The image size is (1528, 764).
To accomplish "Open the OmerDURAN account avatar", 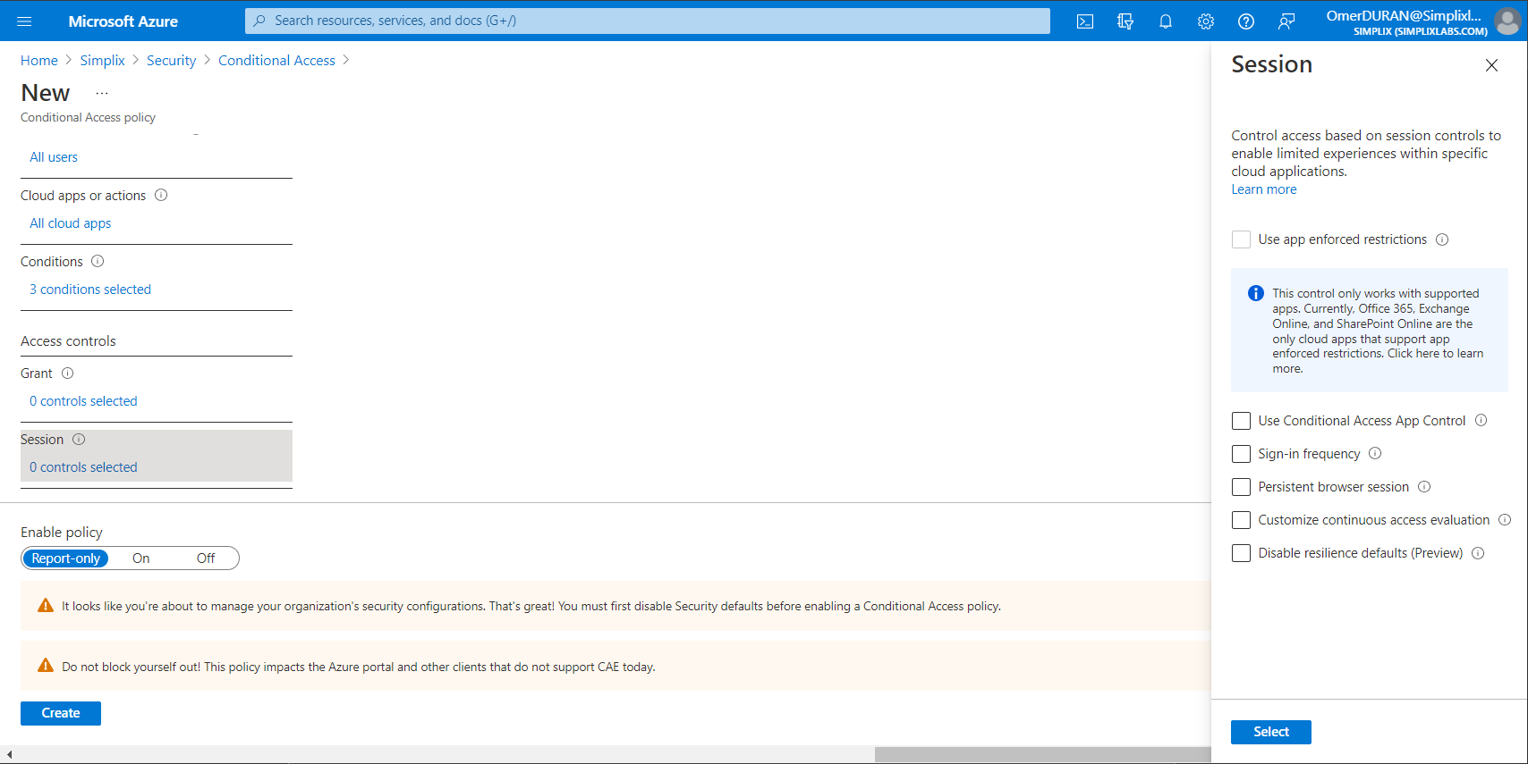I will tap(1507, 21).
